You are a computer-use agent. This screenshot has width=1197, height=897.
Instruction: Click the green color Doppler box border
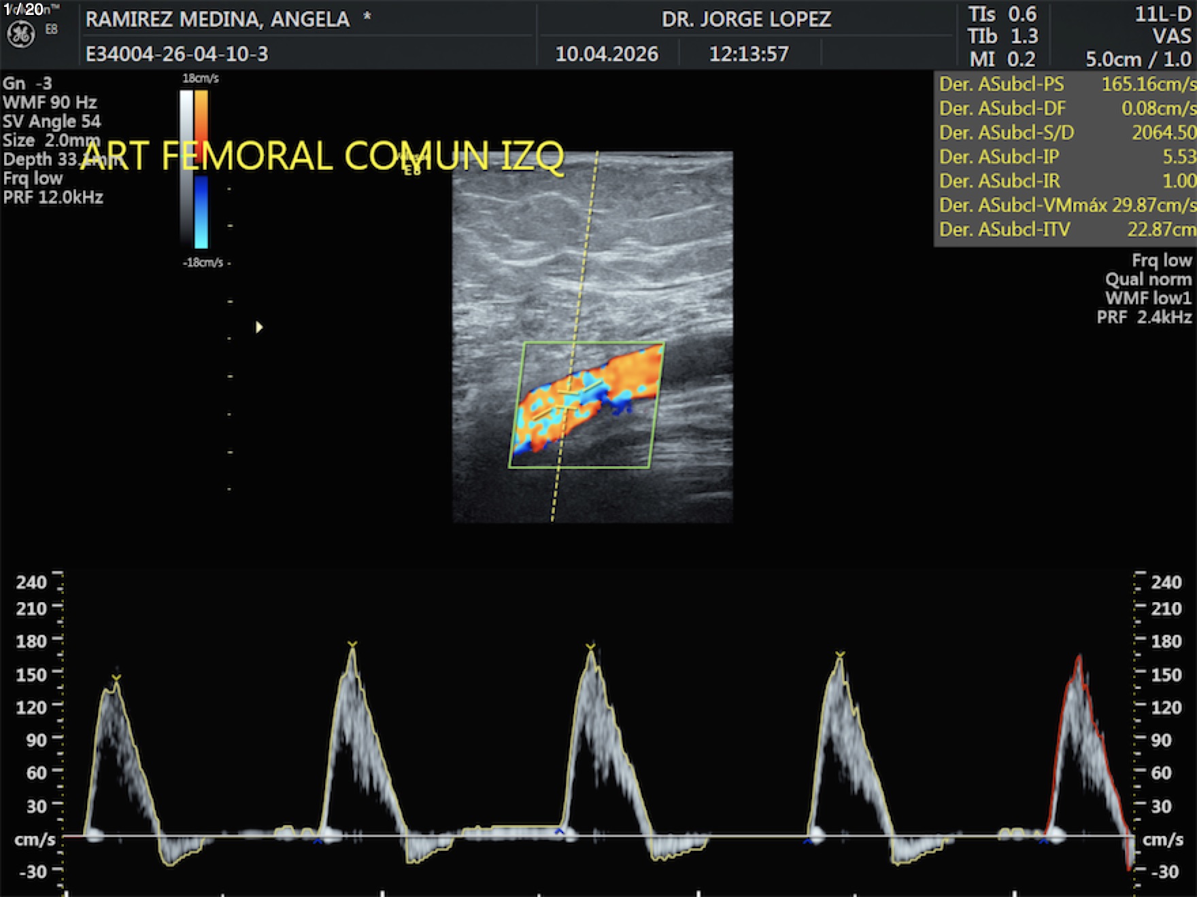592,343
